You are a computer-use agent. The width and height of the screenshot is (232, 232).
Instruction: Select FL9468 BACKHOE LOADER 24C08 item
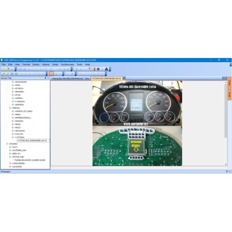[30, 160]
